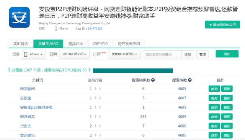Open the 用户评论 tab
The width and height of the screenshot is (245, 140).
coord(100,44)
